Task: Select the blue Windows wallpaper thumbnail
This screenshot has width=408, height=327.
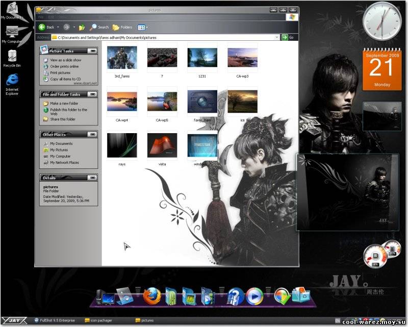Action: click(x=202, y=145)
